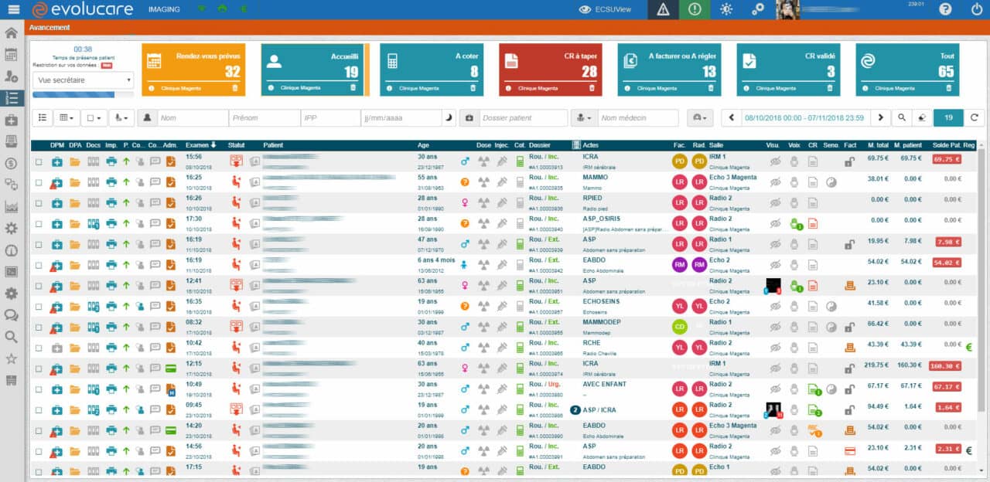Open the calendar icon in the sidebar
This screenshot has height=482, width=990.
pos(12,55)
